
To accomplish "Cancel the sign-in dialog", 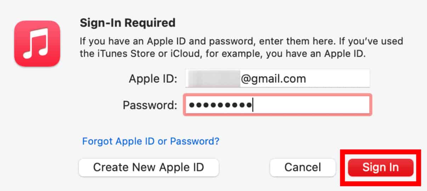I will [302, 167].
